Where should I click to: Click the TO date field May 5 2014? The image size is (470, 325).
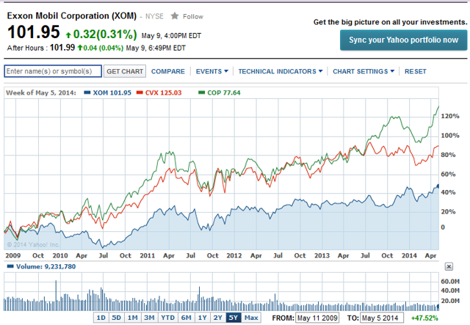382,318
